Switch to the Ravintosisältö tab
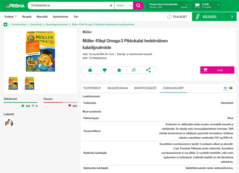The image size is (239, 173). tap(145, 88)
